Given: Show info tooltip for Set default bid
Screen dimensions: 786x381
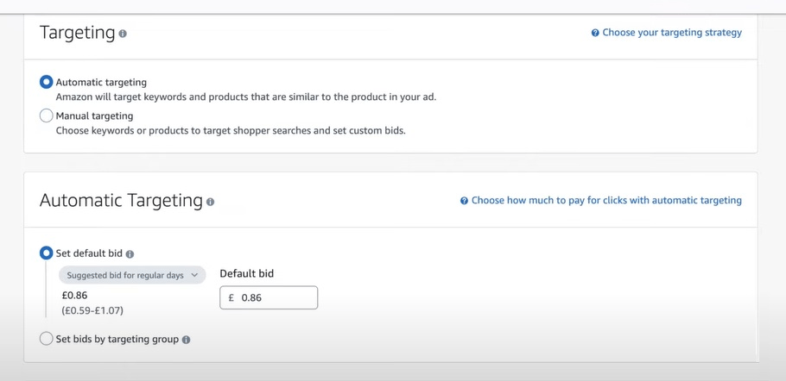Looking at the screenshot, I should point(130,254).
